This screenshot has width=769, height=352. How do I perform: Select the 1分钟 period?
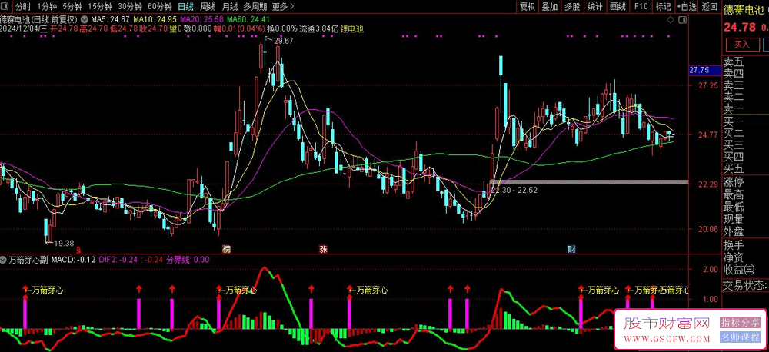(47, 7)
